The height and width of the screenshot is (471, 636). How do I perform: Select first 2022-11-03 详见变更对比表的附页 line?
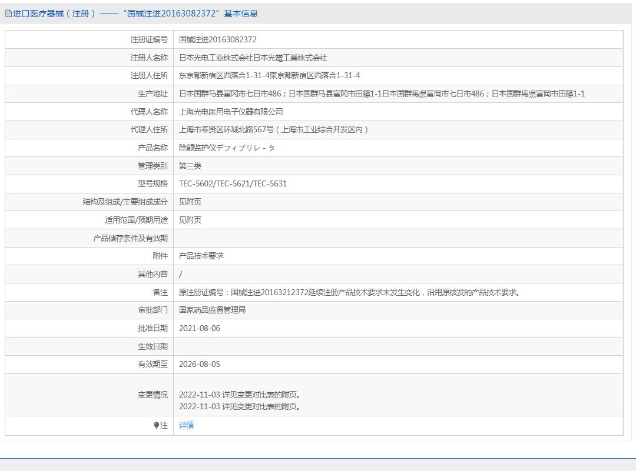click(x=240, y=395)
